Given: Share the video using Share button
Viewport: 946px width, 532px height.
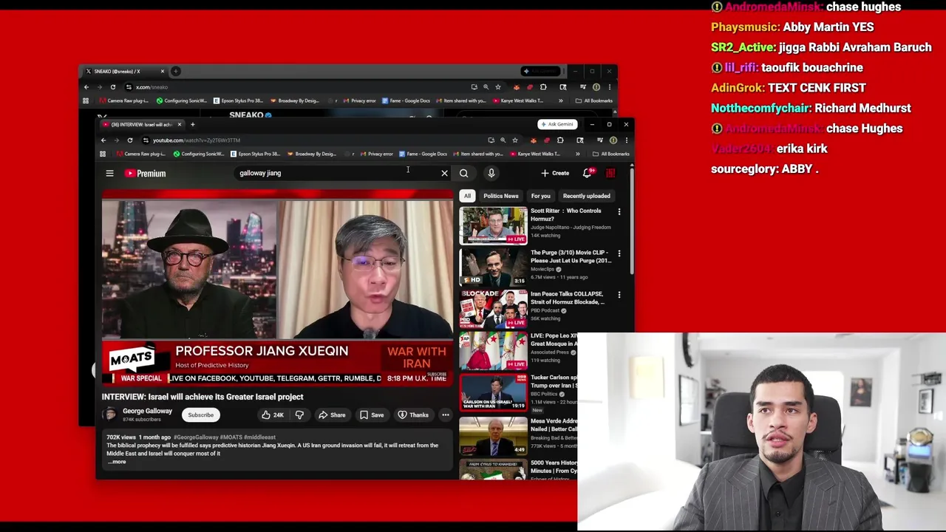Looking at the screenshot, I should (x=332, y=415).
